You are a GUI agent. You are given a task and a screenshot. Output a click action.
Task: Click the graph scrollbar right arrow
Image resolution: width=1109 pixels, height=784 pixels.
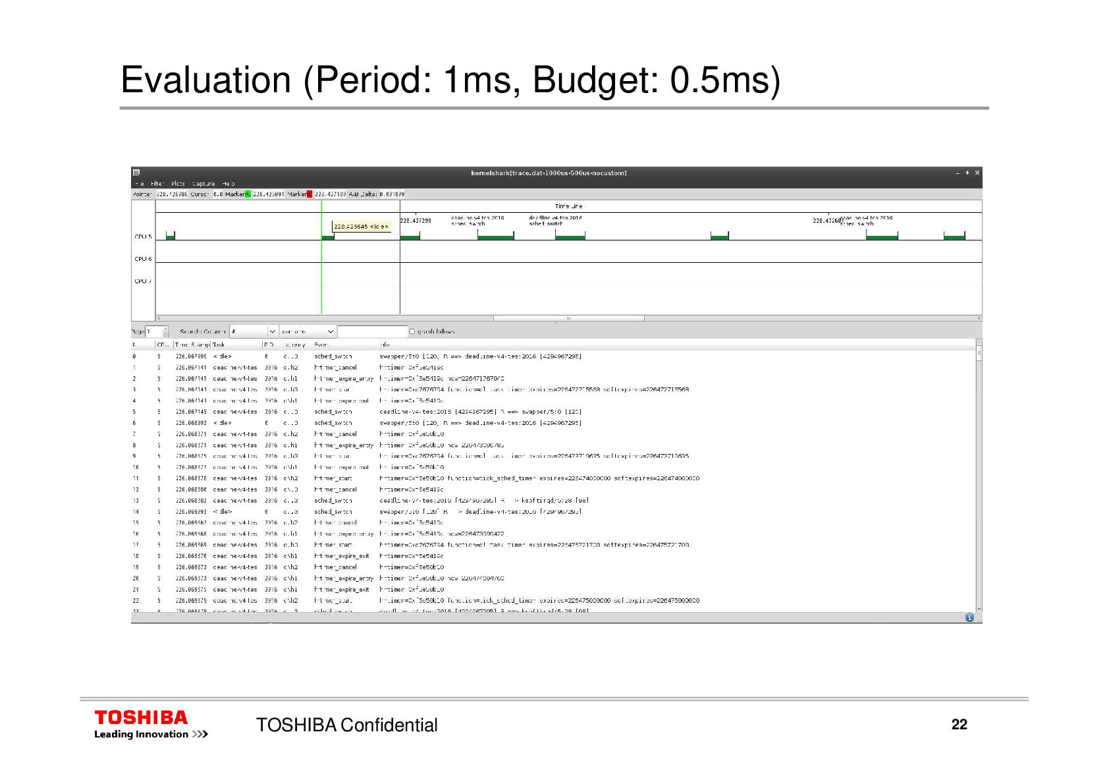coord(979,318)
